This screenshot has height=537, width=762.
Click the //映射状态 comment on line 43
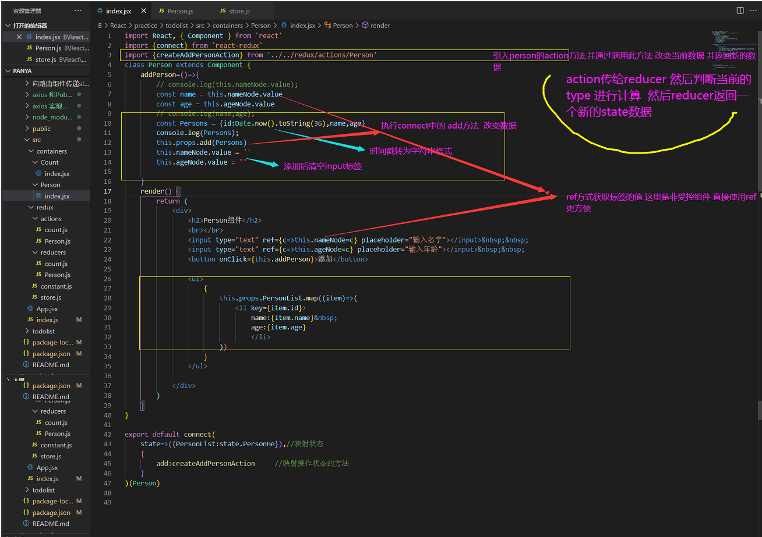pos(305,444)
